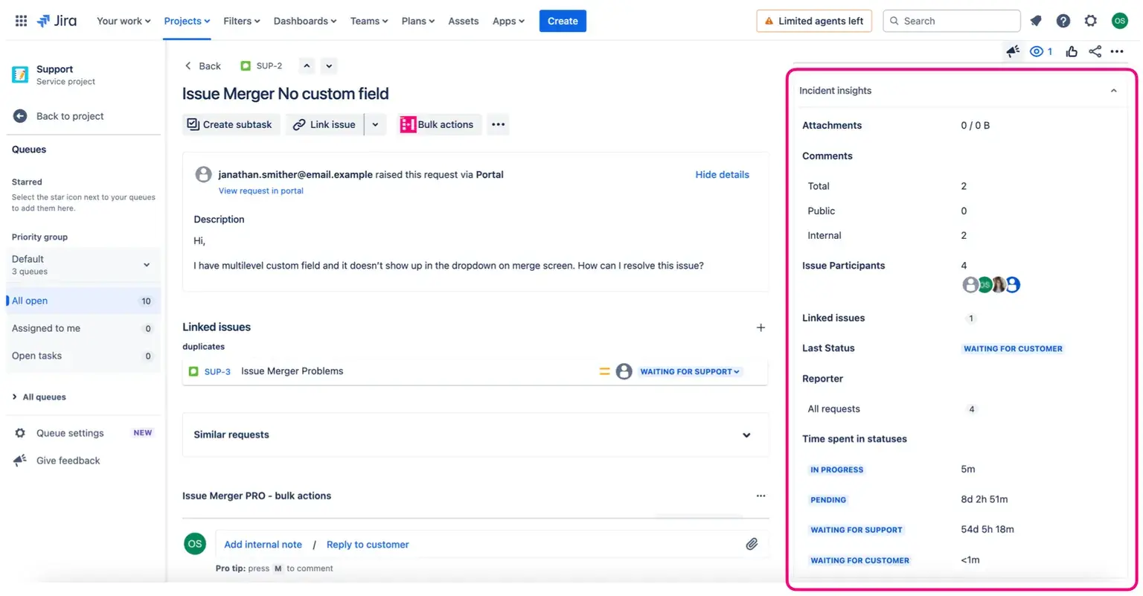Expand the Similar requests section

pyautogui.click(x=746, y=435)
